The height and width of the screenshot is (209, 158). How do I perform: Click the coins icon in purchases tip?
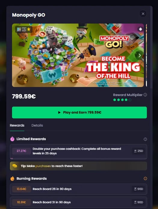tap(15, 166)
